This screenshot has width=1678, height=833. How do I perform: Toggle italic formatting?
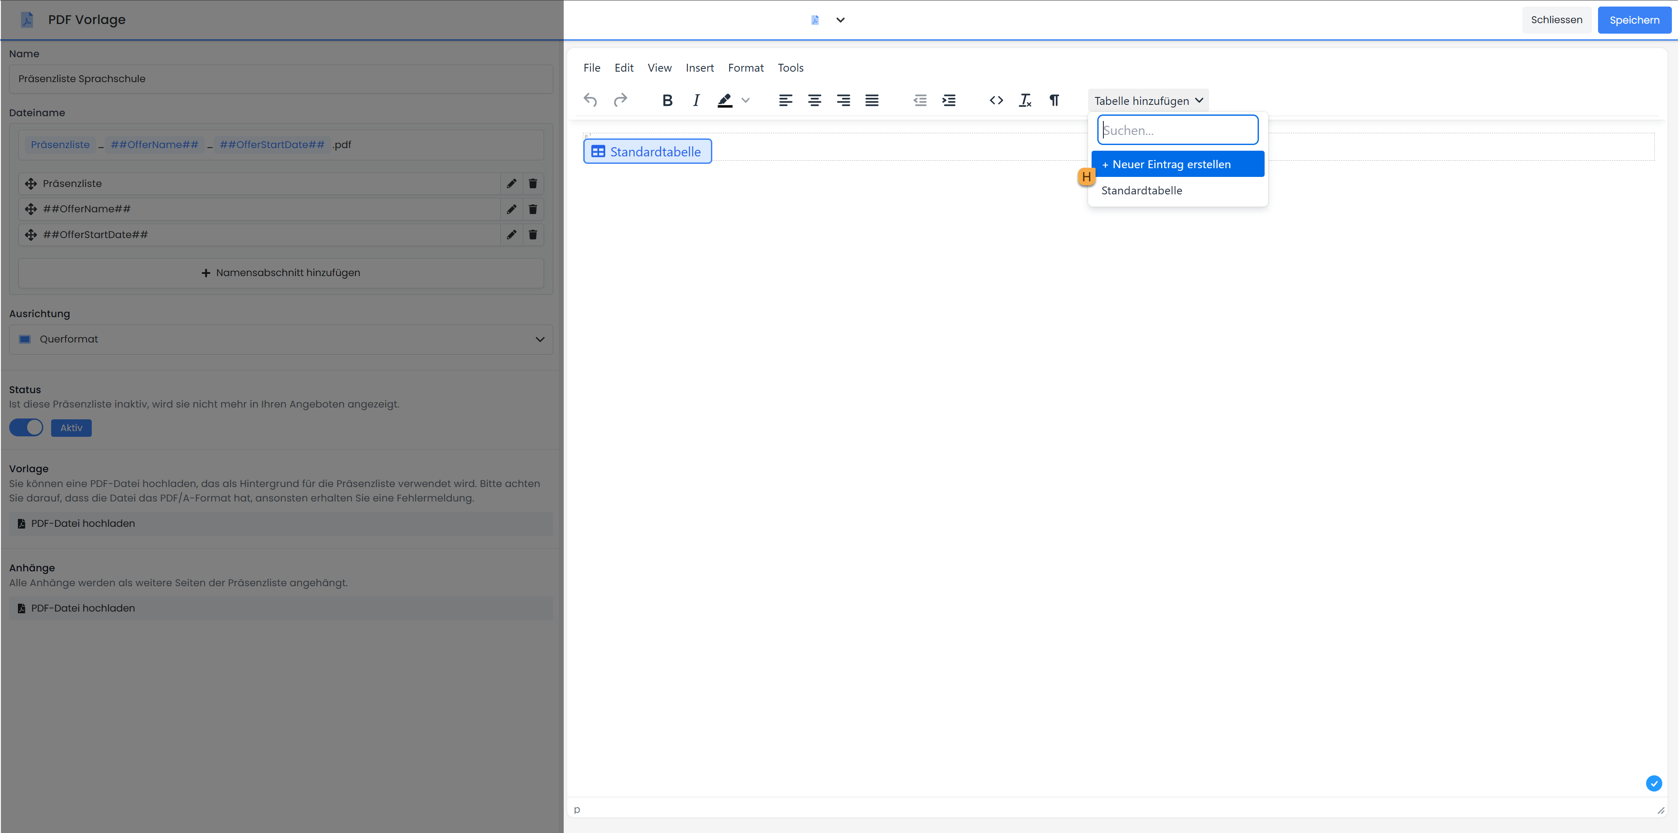pyautogui.click(x=696, y=100)
